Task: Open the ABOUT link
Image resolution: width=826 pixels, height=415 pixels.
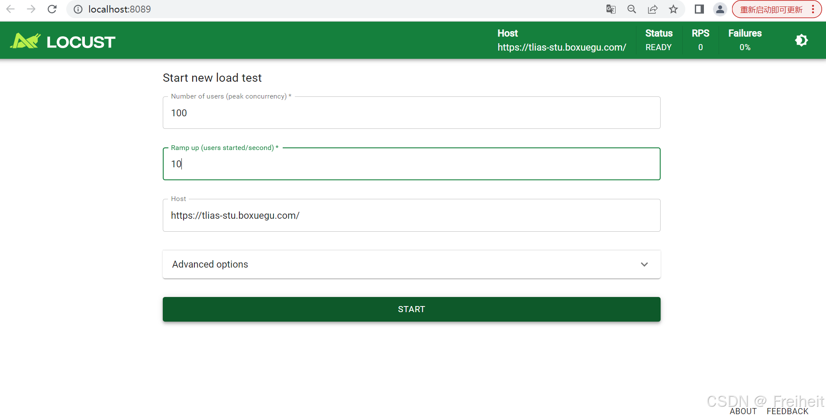Action: [743, 411]
